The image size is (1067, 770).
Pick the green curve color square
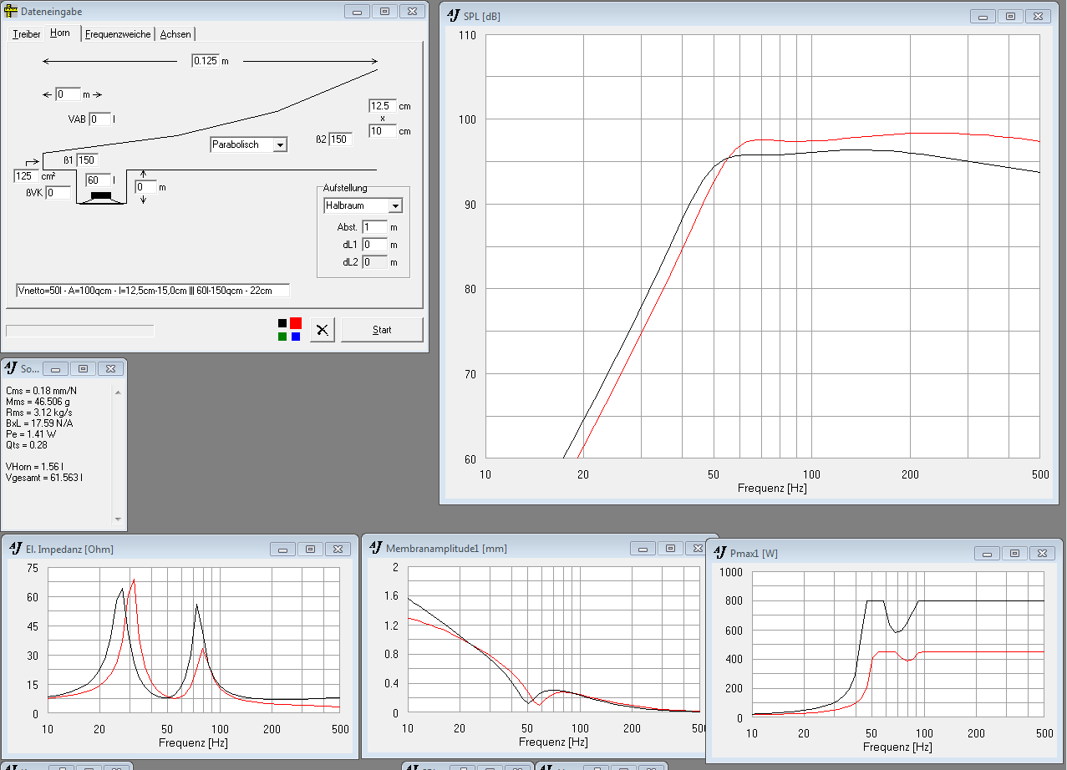tap(282, 337)
